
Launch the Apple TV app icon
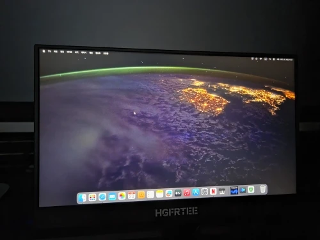178,193
